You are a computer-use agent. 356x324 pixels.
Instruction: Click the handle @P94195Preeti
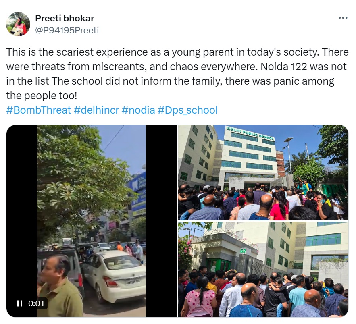(67, 29)
